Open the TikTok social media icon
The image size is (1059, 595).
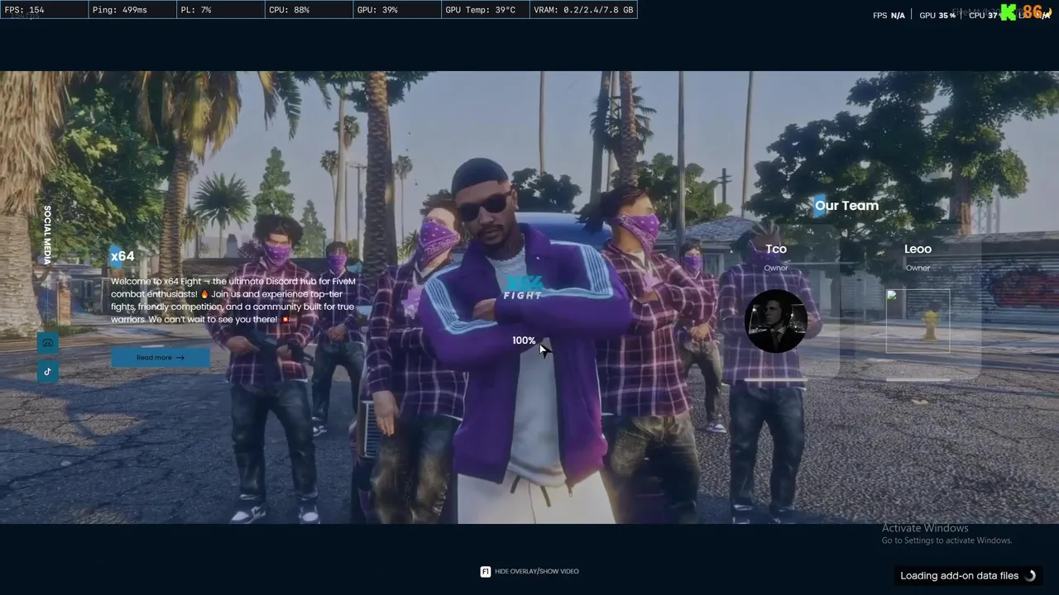pos(47,372)
